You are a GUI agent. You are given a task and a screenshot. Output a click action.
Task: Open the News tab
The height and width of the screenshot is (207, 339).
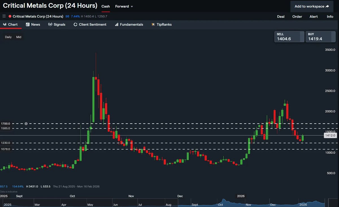tap(33, 25)
